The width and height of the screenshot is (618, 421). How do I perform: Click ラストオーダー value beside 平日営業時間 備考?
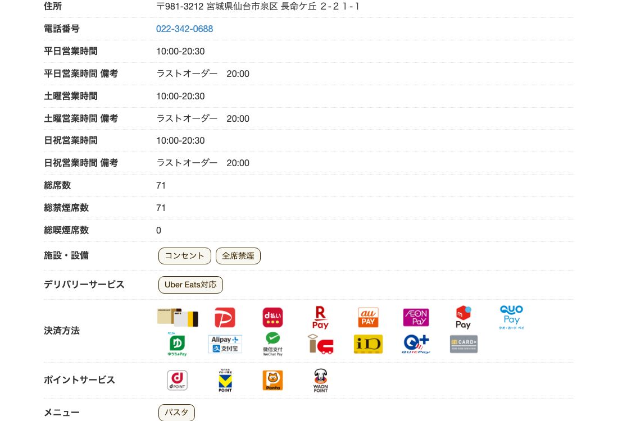click(x=203, y=74)
